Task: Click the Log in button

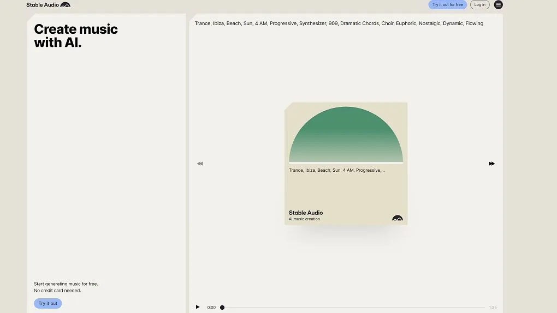Action: pos(480,4)
